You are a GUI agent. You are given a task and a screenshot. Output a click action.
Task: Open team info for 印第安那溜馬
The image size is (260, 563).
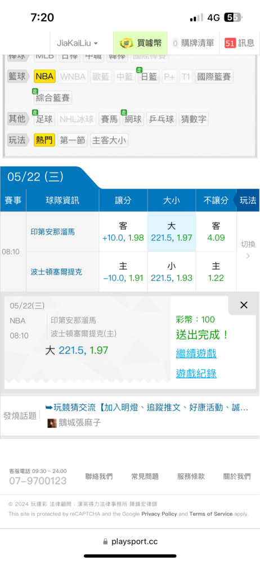point(53,231)
